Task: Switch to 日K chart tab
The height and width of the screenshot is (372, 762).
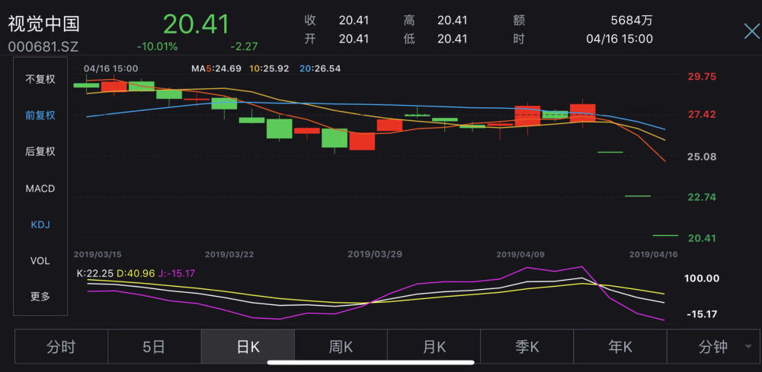Action: [x=248, y=347]
